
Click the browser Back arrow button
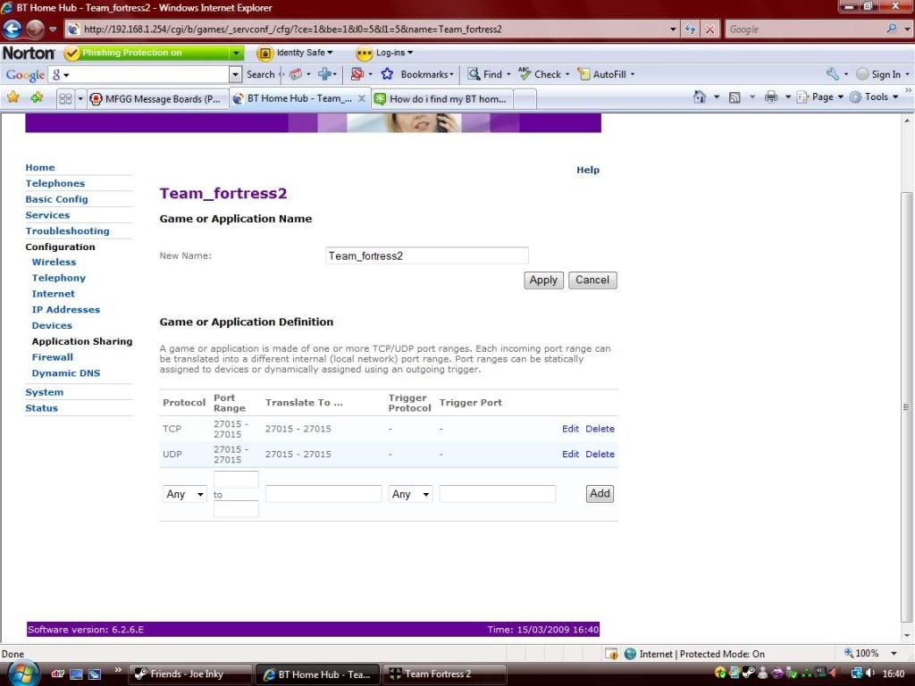pyautogui.click(x=13, y=29)
